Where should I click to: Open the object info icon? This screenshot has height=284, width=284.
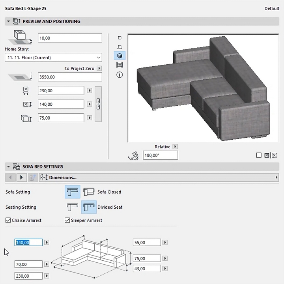click(120, 75)
